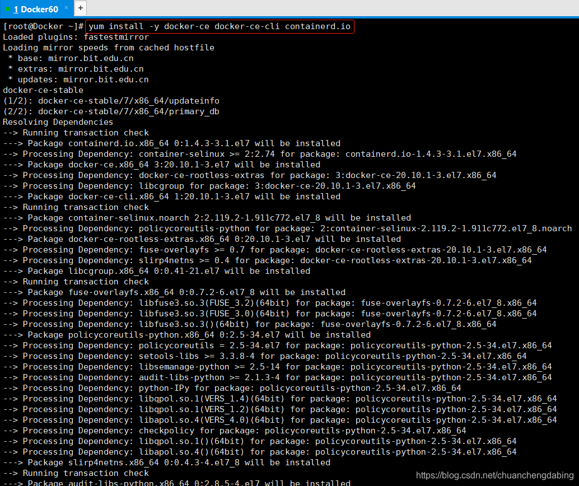Click setools-libs >= 3.3.8-4 line
Image resolution: width=579 pixels, height=486 pixels.
pyautogui.click(x=265, y=356)
